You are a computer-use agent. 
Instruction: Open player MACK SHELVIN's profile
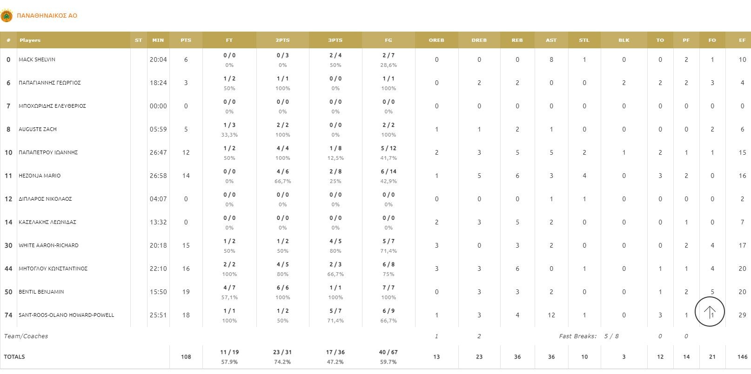coord(37,59)
